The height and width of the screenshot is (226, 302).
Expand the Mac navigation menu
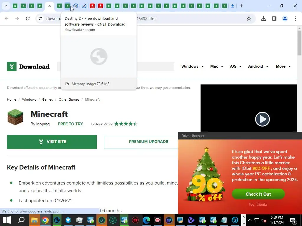217,66
